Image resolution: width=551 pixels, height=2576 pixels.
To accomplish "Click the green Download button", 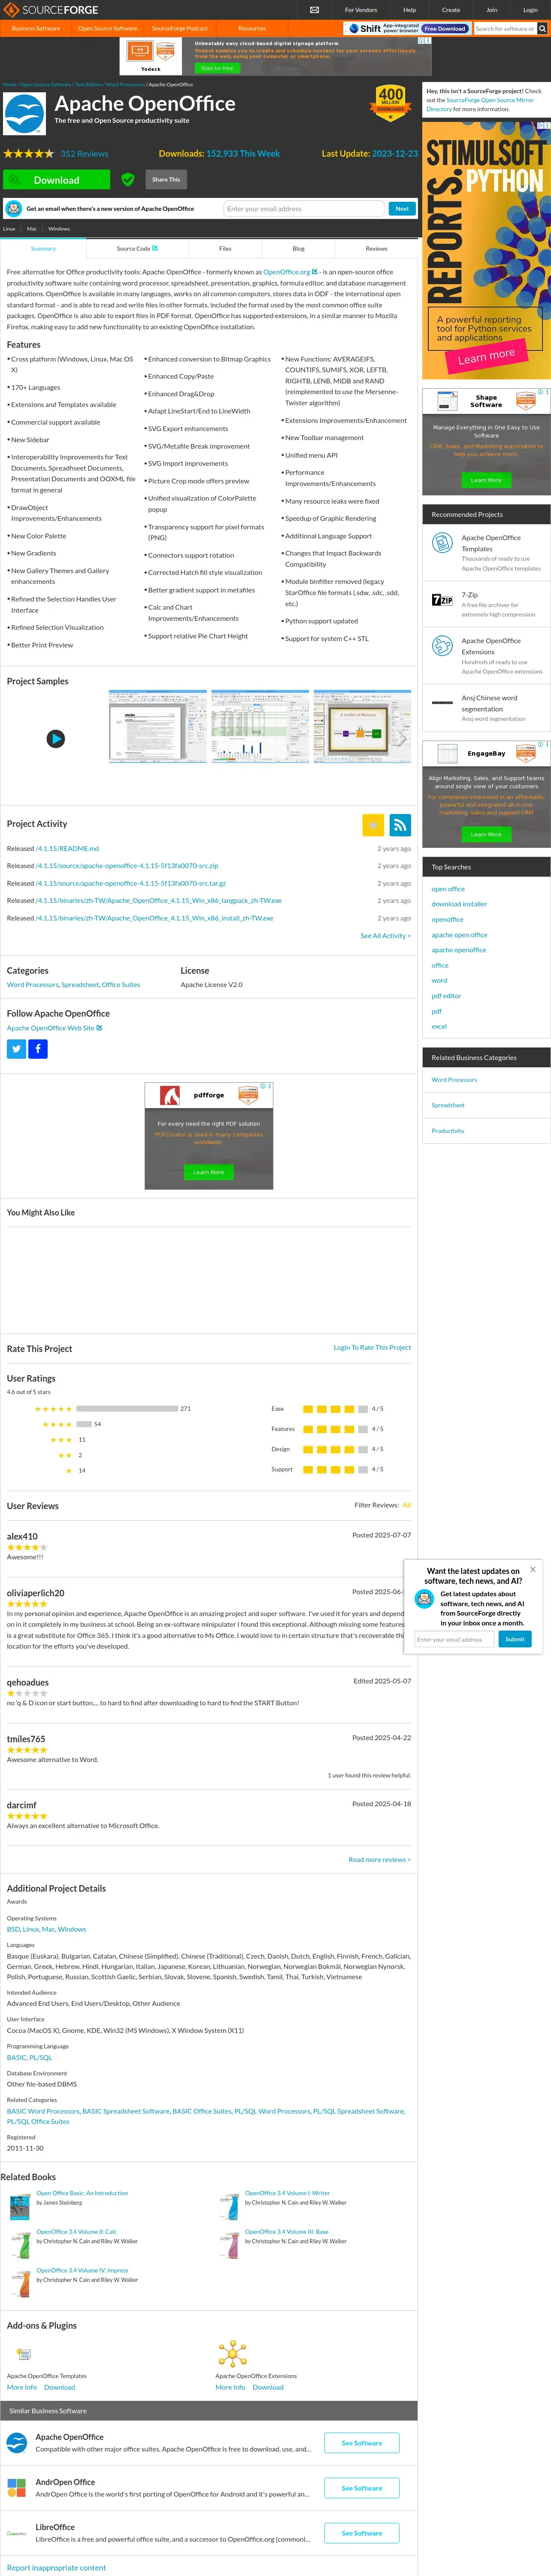I will 56,180.
